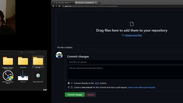Click the user avatar beside Commit changes
The image size is (183, 103).
pos(59,55)
